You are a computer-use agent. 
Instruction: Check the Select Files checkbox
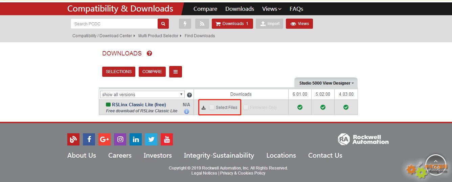212,107
